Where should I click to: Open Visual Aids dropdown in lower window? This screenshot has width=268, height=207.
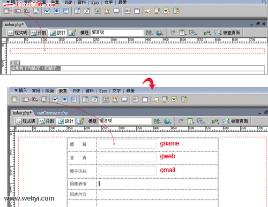(x=201, y=121)
